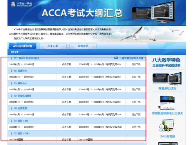Click the download-all icon beside 一键下载全部考试大纲
Viewport: 196px width, 145px height.
click(116, 57)
